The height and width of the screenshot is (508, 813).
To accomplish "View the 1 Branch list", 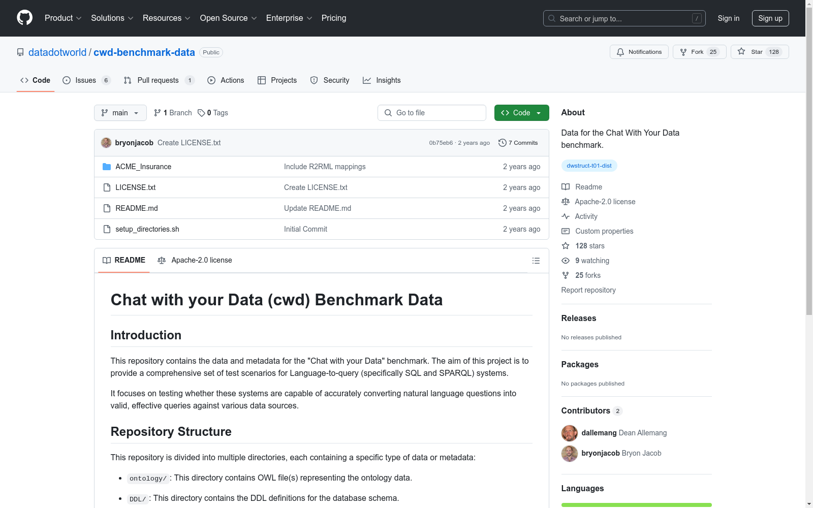I will 173,113.
